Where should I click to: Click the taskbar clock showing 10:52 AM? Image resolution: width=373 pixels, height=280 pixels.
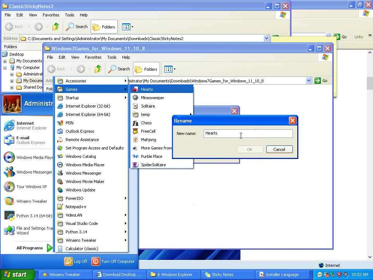click(360, 275)
